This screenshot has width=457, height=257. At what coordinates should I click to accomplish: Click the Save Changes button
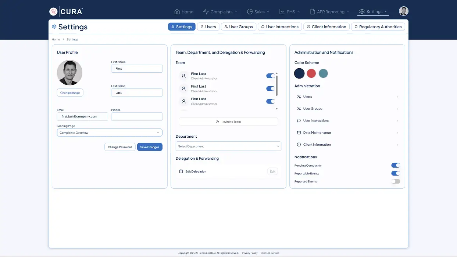pos(150,147)
